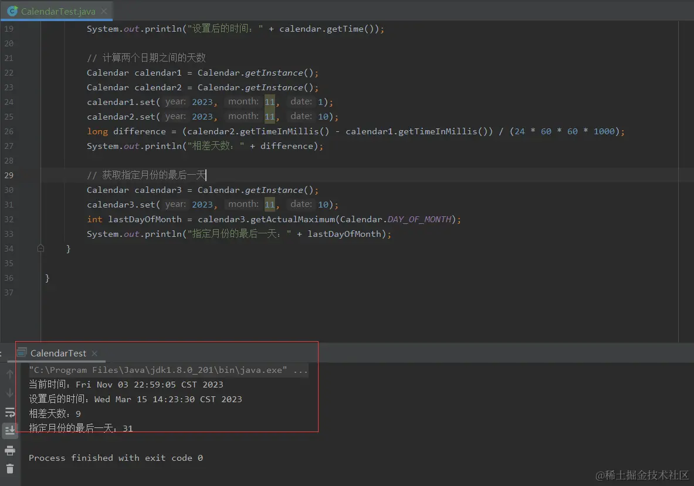Click line number 32 in the gutter
The width and height of the screenshot is (694, 486).
coord(9,219)
